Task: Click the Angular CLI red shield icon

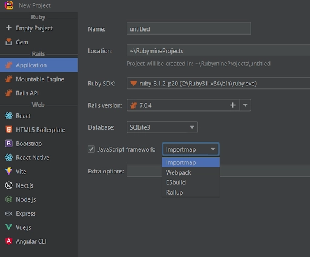Action: click(8, 241)
